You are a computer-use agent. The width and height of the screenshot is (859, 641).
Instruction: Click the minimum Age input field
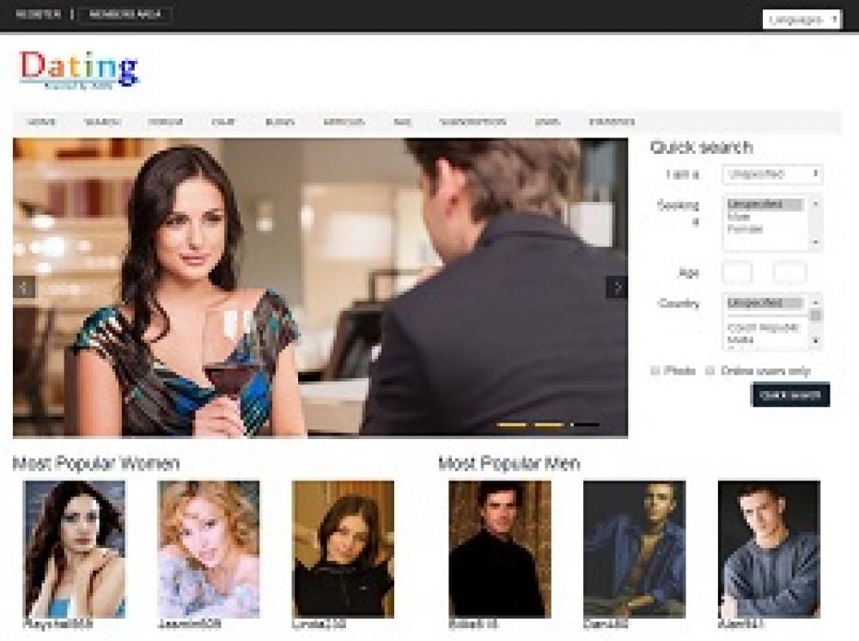(737, 273)
